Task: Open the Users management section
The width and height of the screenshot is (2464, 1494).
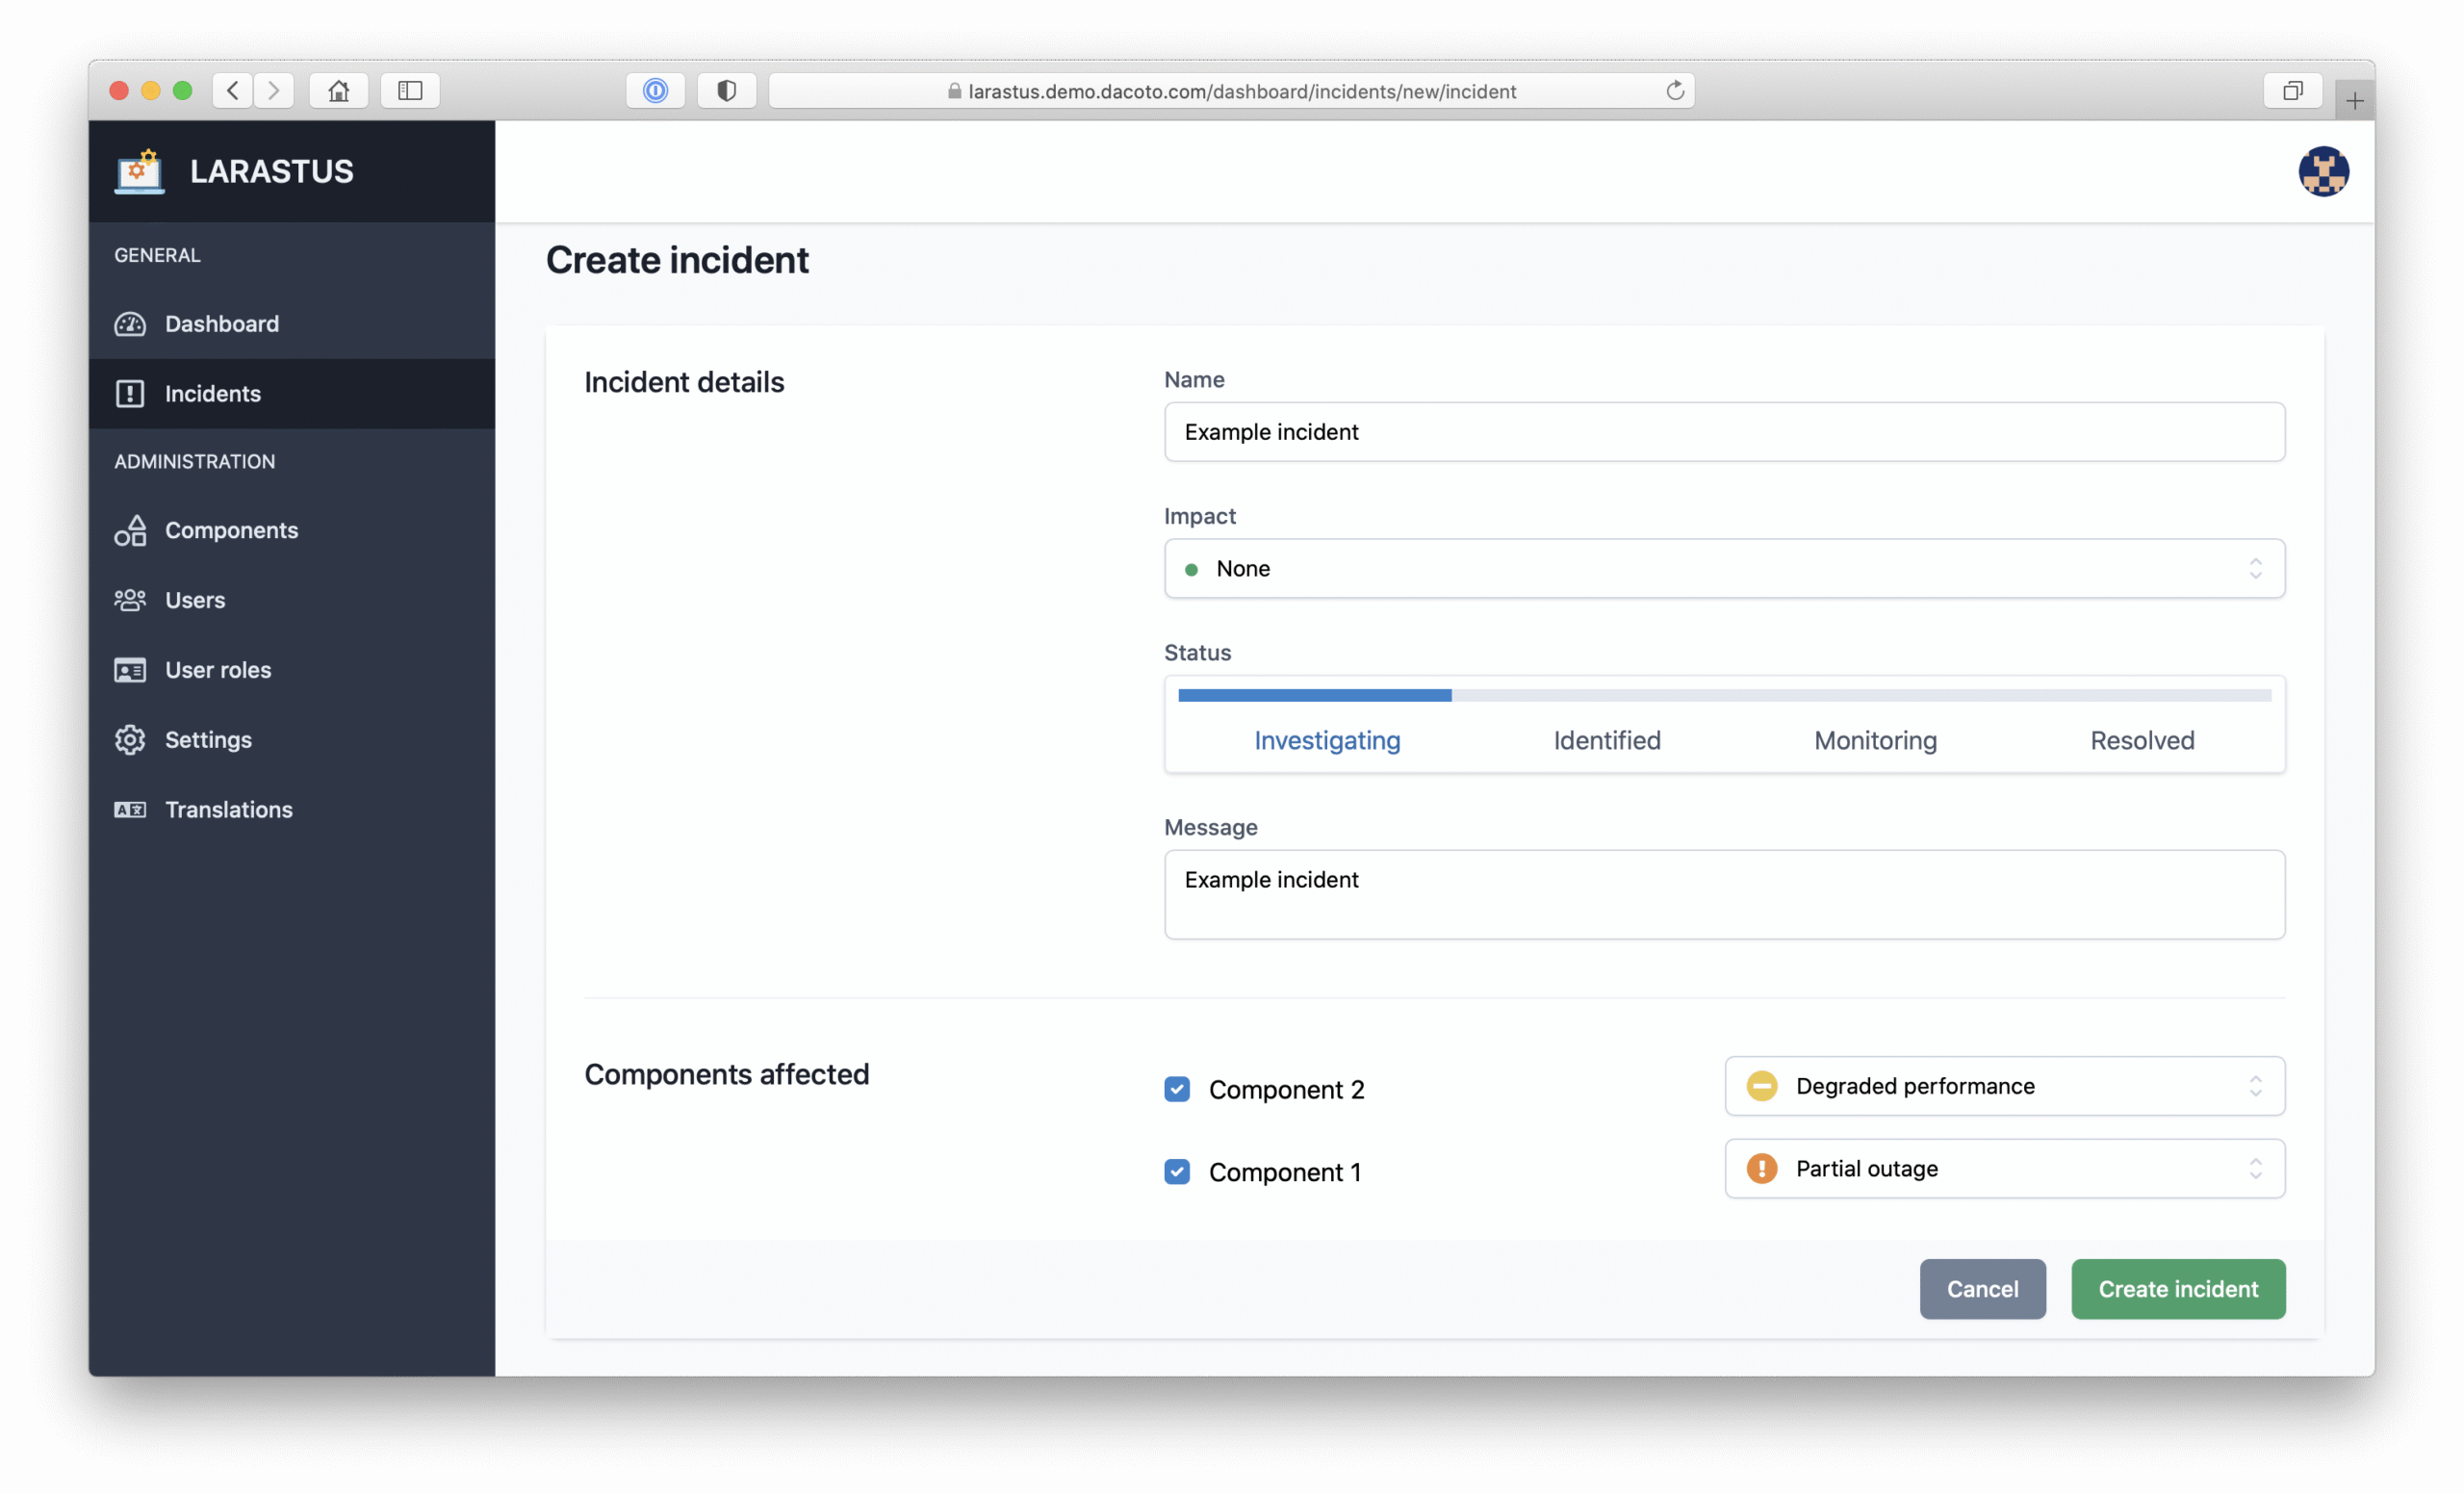Action: pos(194,600)
